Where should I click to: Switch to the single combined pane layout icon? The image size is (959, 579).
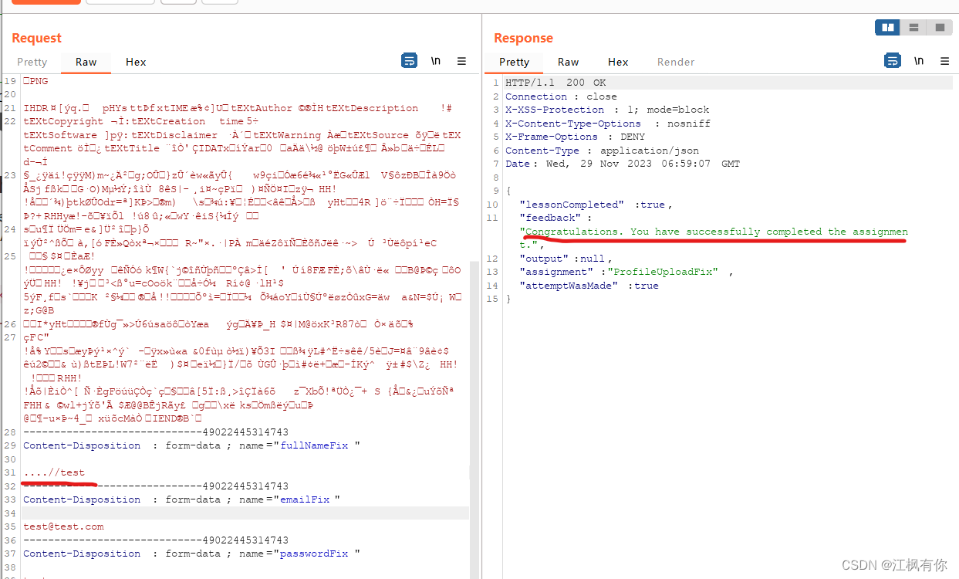pos(939,27)
